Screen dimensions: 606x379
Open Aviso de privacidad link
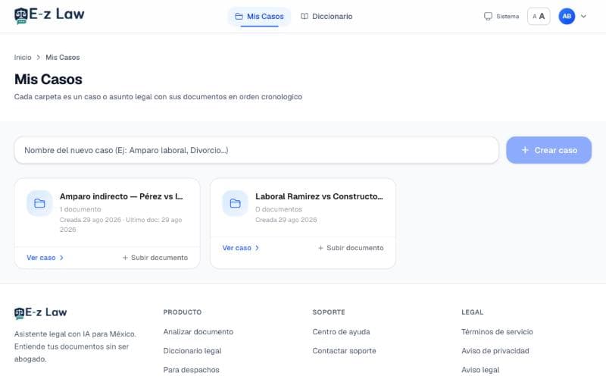[x=495, y=351]
